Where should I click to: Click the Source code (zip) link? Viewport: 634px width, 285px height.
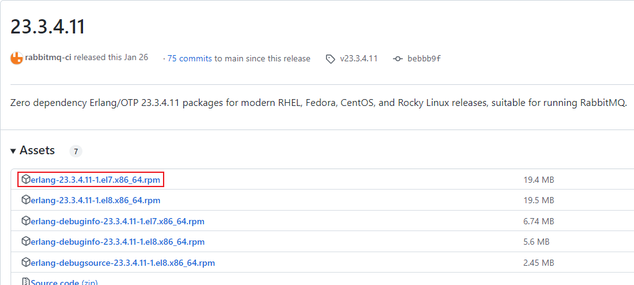[64, 282]
